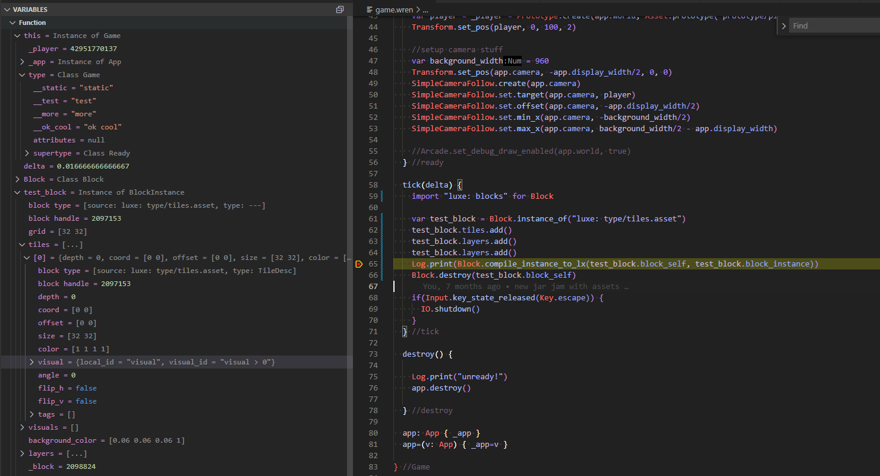This screenshot has width=880, height=476.
Task: Toggle Replace via the Find widget chevron
Action: (x=784, y=26)
